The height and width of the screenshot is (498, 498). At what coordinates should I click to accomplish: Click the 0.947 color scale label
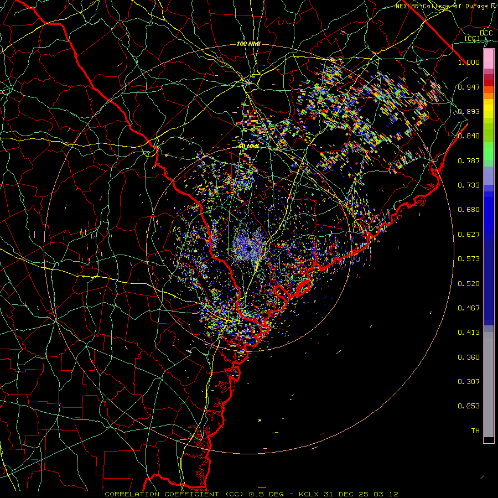point(469,87)
